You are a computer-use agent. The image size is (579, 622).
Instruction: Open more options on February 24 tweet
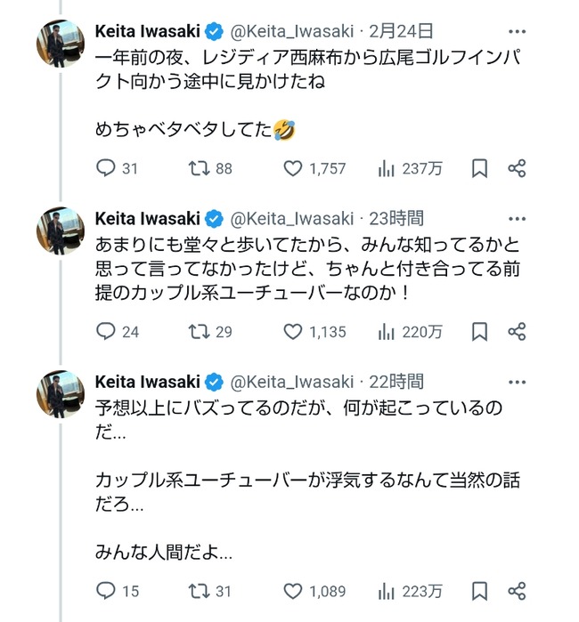[517, 33]
